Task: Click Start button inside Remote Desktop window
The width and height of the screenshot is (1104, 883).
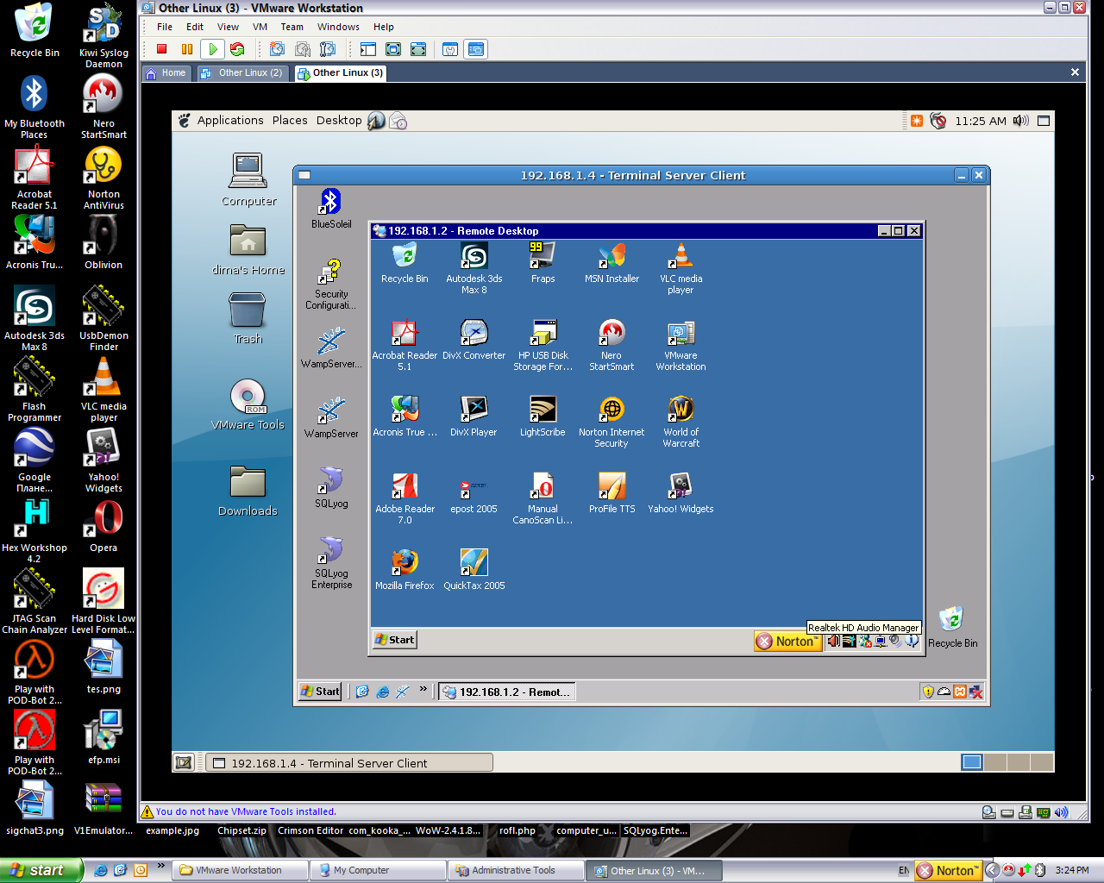Action: point(395,640)
